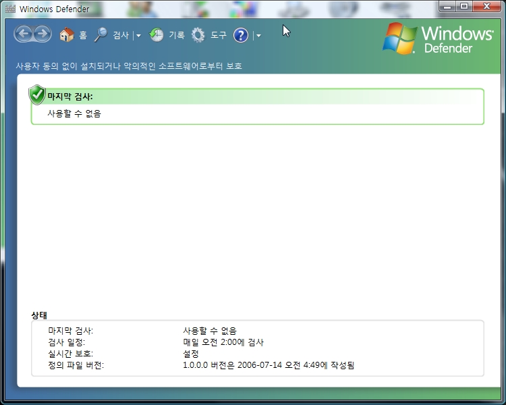Image resolution: width=506 pixels, height=405 pixels.
Task: Open the History clock icon
Action: tap(157, 34)
